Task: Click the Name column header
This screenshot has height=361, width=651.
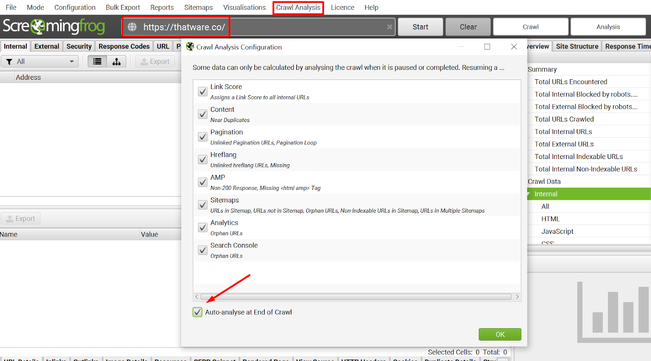Action: click(x=69, y=235)
